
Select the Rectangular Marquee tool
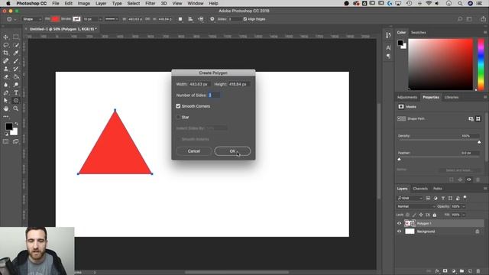(16, 37)
